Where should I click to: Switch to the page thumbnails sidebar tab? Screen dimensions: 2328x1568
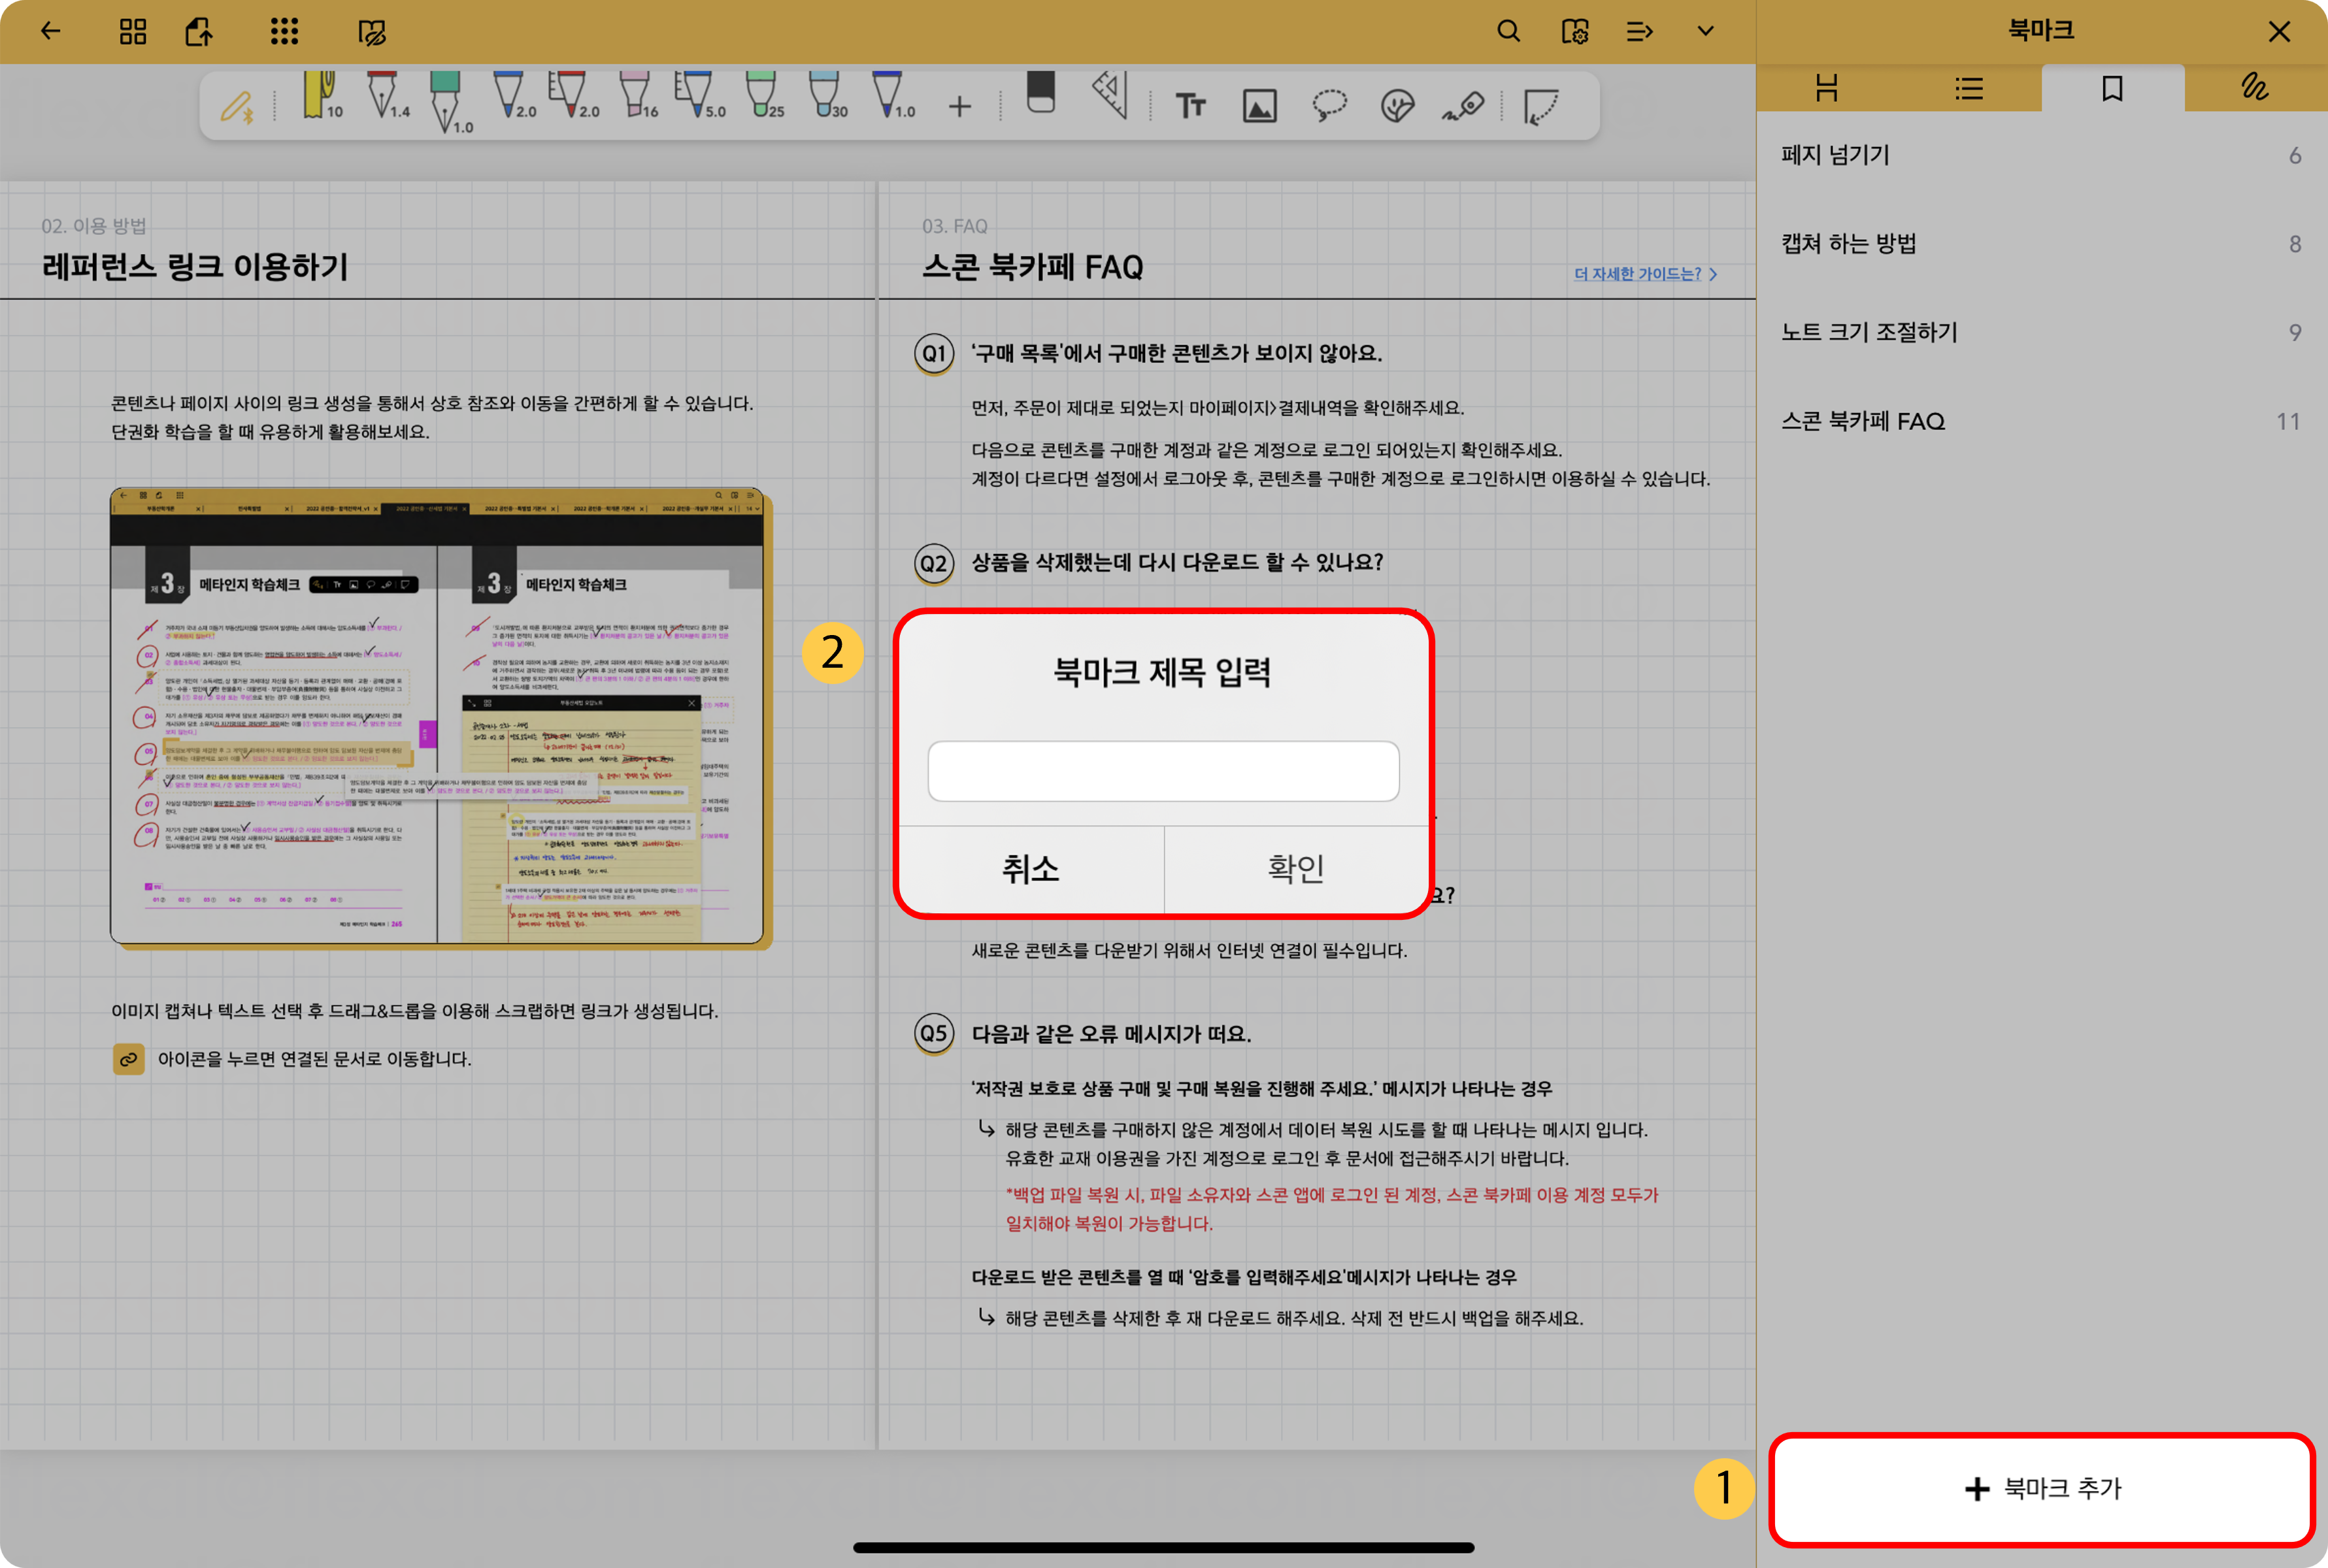(x=1827, y=88)
